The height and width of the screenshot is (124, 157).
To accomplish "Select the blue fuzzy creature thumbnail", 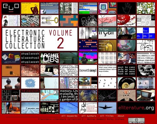I will tap(30, 83).
